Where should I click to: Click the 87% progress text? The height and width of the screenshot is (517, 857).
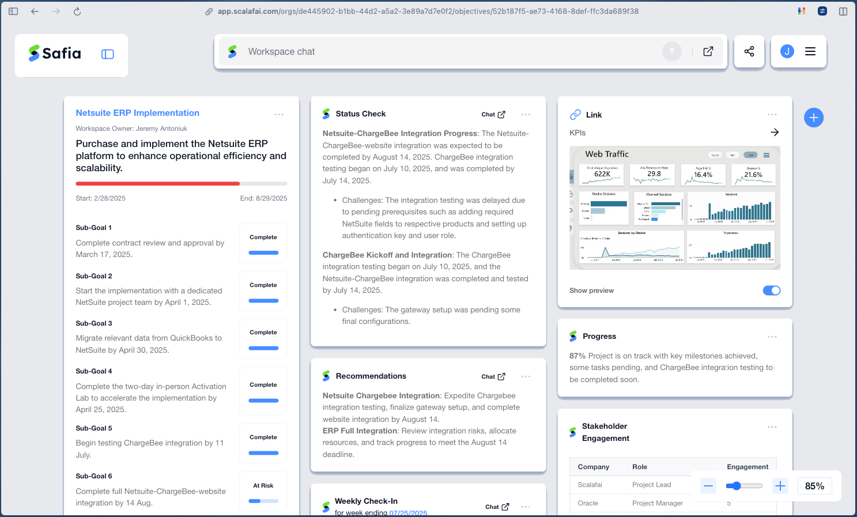pyautogui.click(x=577, y=356)
